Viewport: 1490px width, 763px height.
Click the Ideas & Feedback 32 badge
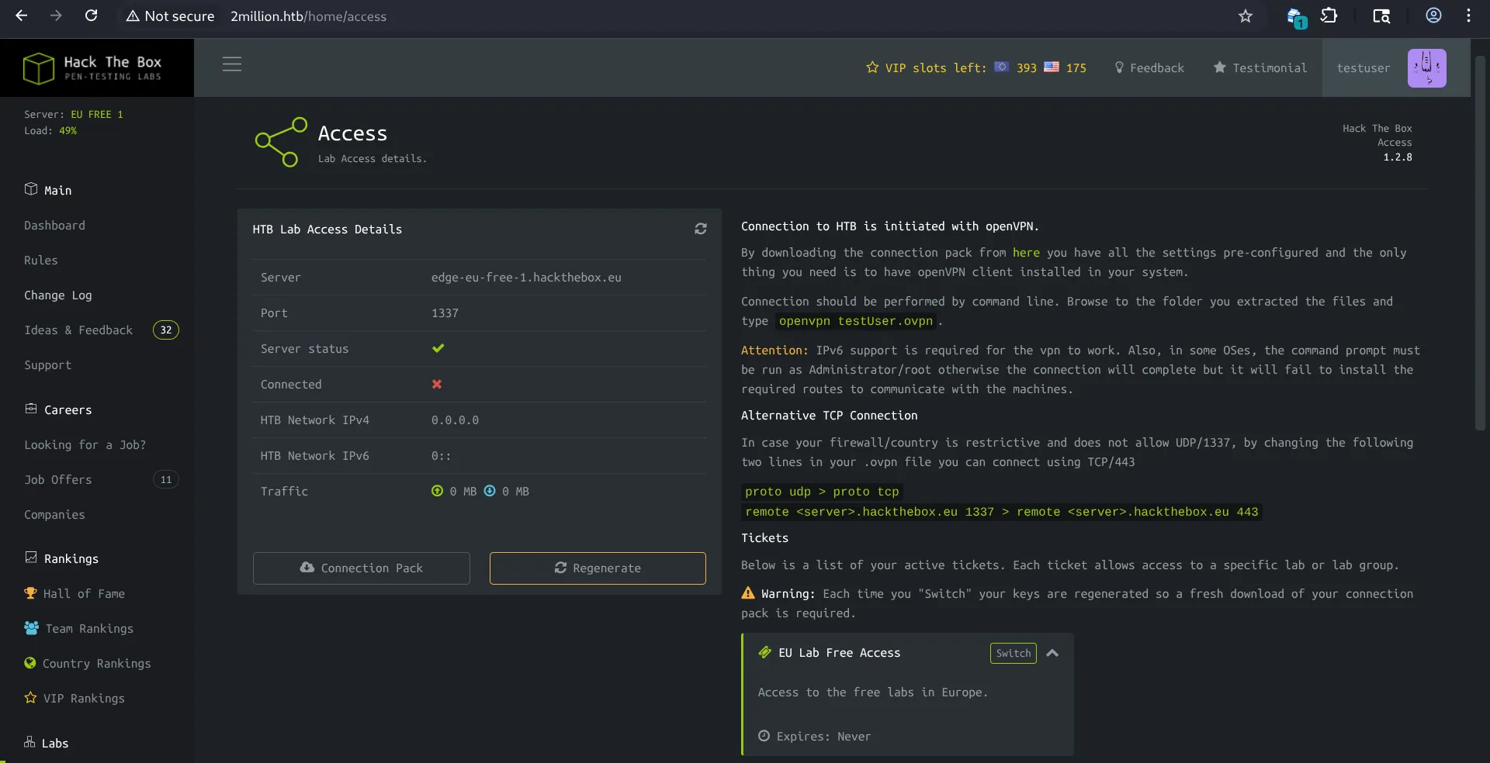[166, 330]
